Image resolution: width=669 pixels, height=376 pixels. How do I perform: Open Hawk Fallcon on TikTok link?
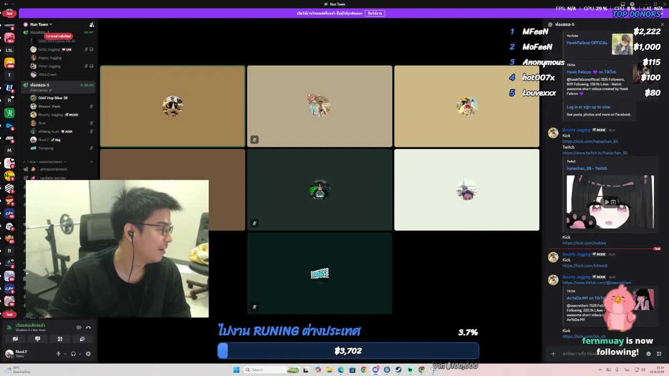(591, 72)
